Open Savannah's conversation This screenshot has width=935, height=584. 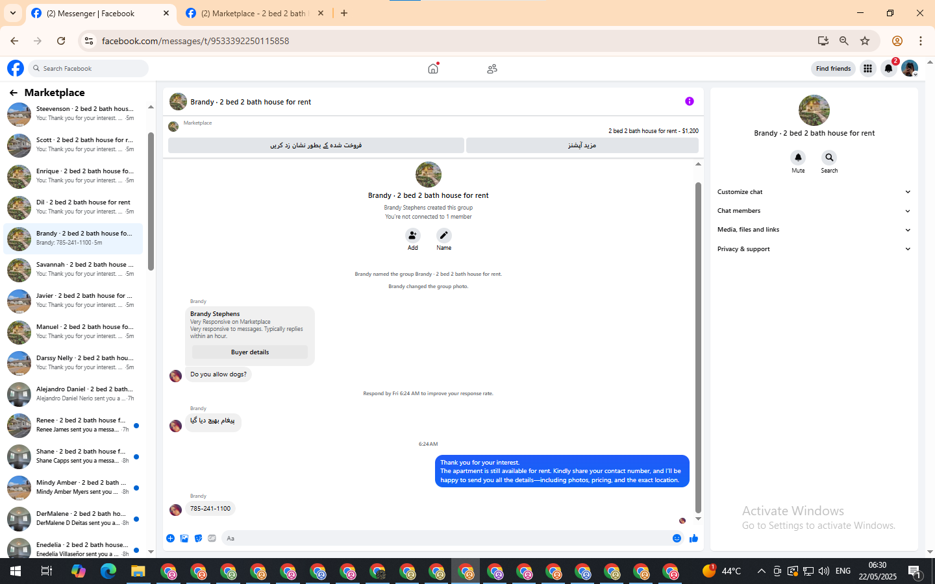point(73,270)
